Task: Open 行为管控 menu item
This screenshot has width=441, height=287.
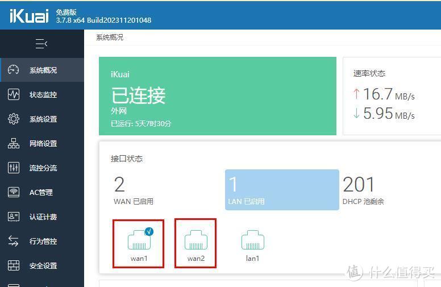Action: tap(42, 241)
